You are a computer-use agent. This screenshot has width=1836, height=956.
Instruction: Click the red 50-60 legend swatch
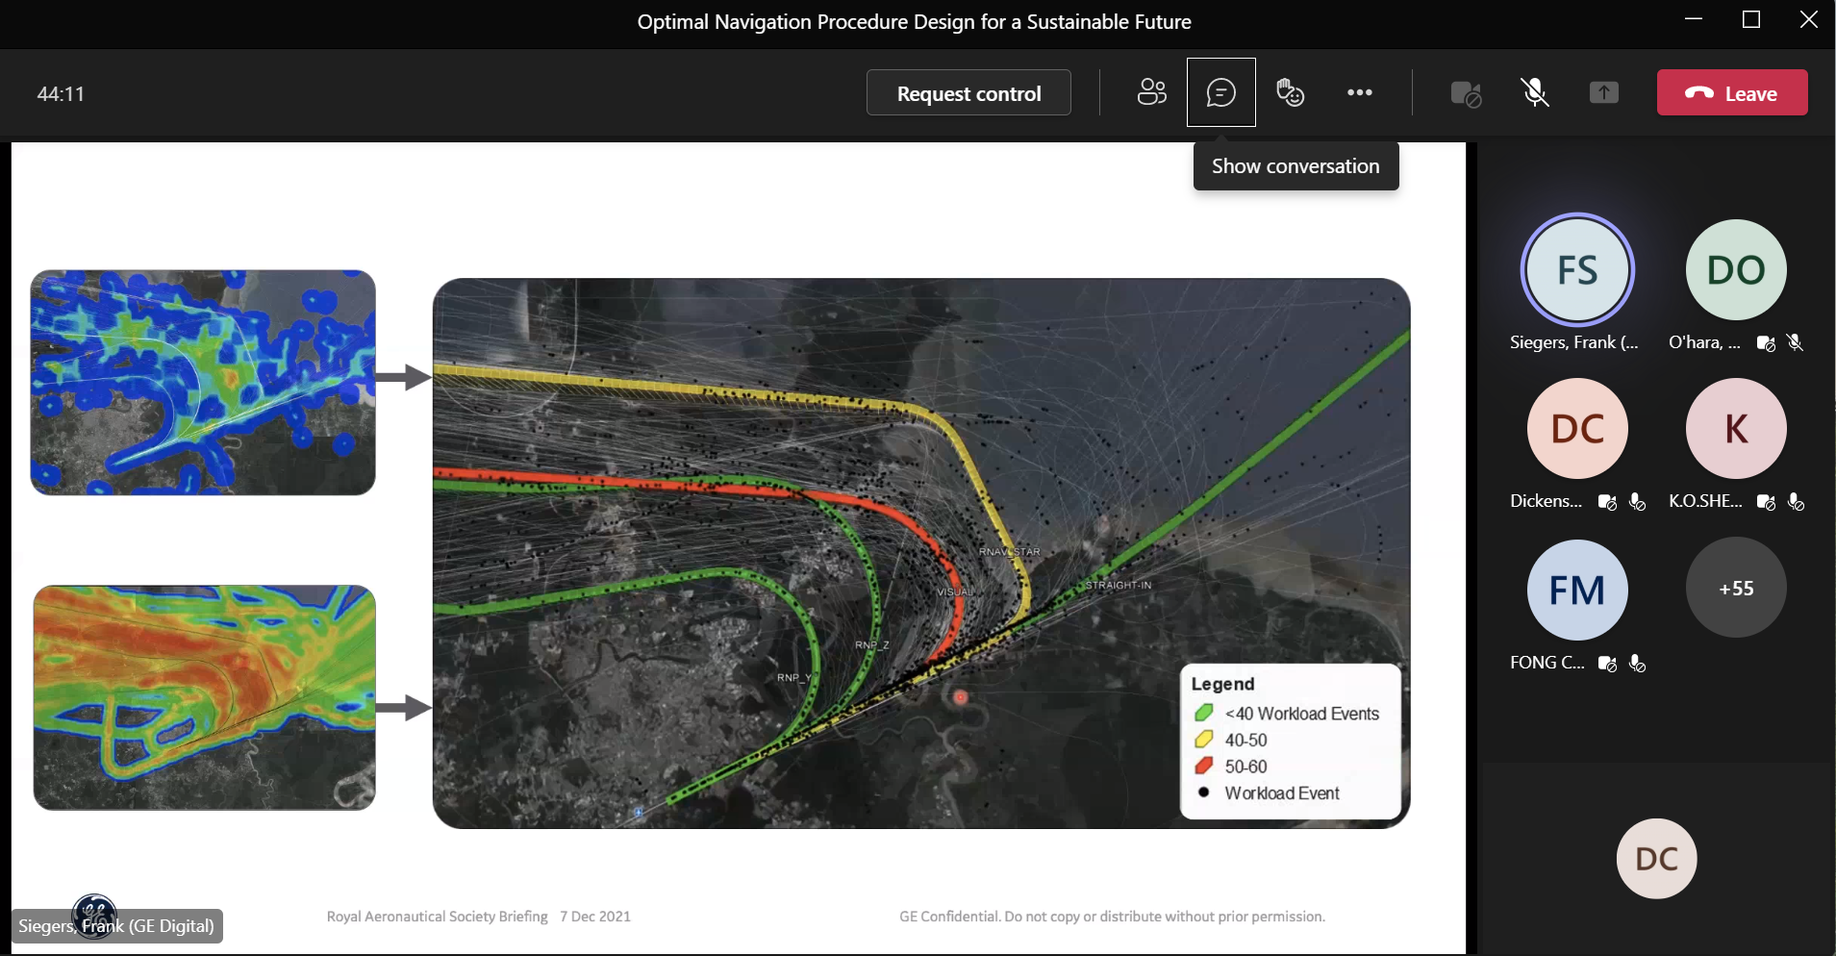tap(1203, 767)
